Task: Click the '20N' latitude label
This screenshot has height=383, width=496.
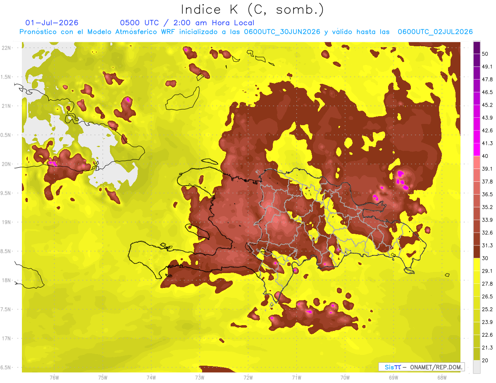Action: coord(7,164)
